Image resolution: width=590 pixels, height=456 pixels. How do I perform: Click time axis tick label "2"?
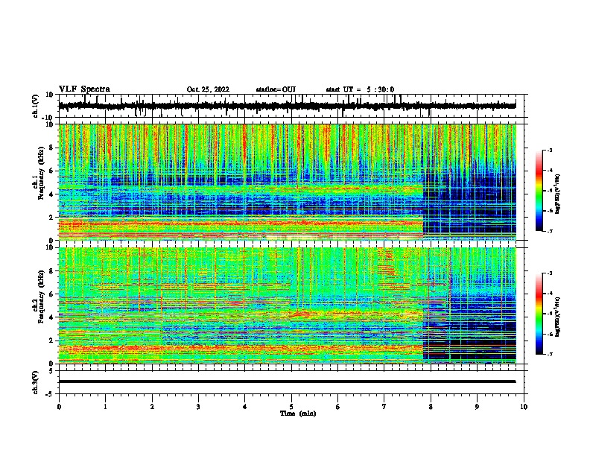coord(152,407)
